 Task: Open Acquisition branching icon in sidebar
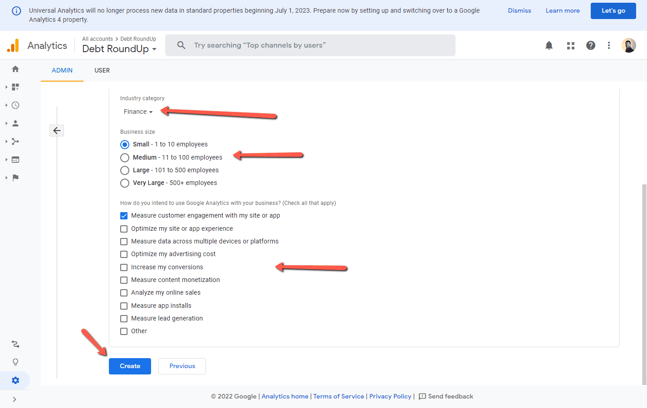pyautogui.click(x=15, y=141)
